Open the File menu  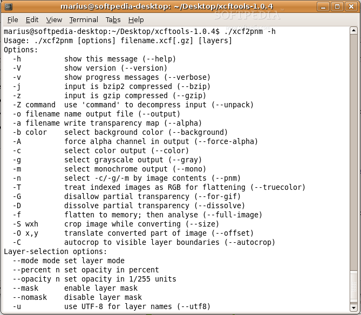(13, 19)
